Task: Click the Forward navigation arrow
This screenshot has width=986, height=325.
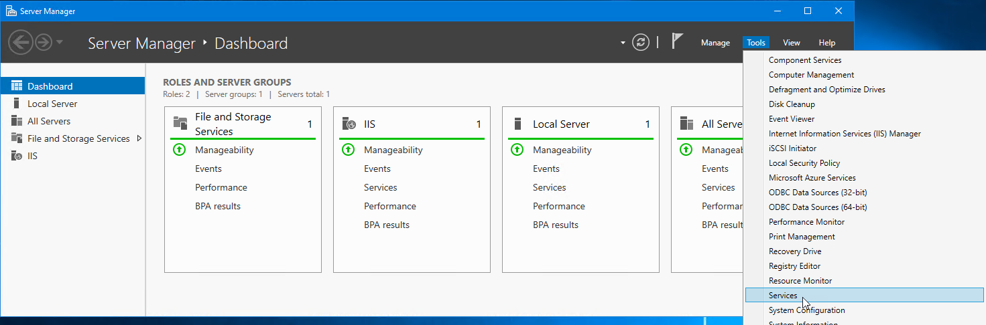Action: (x=44, y=43)
